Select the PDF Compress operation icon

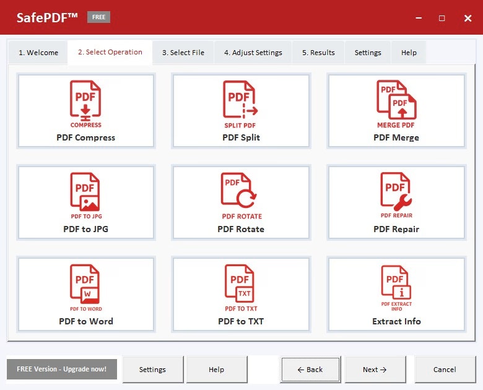pyautogui.click(x=85, y=104)
